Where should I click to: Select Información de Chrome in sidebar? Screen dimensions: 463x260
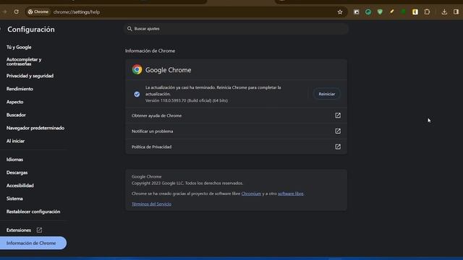[33, 243]
